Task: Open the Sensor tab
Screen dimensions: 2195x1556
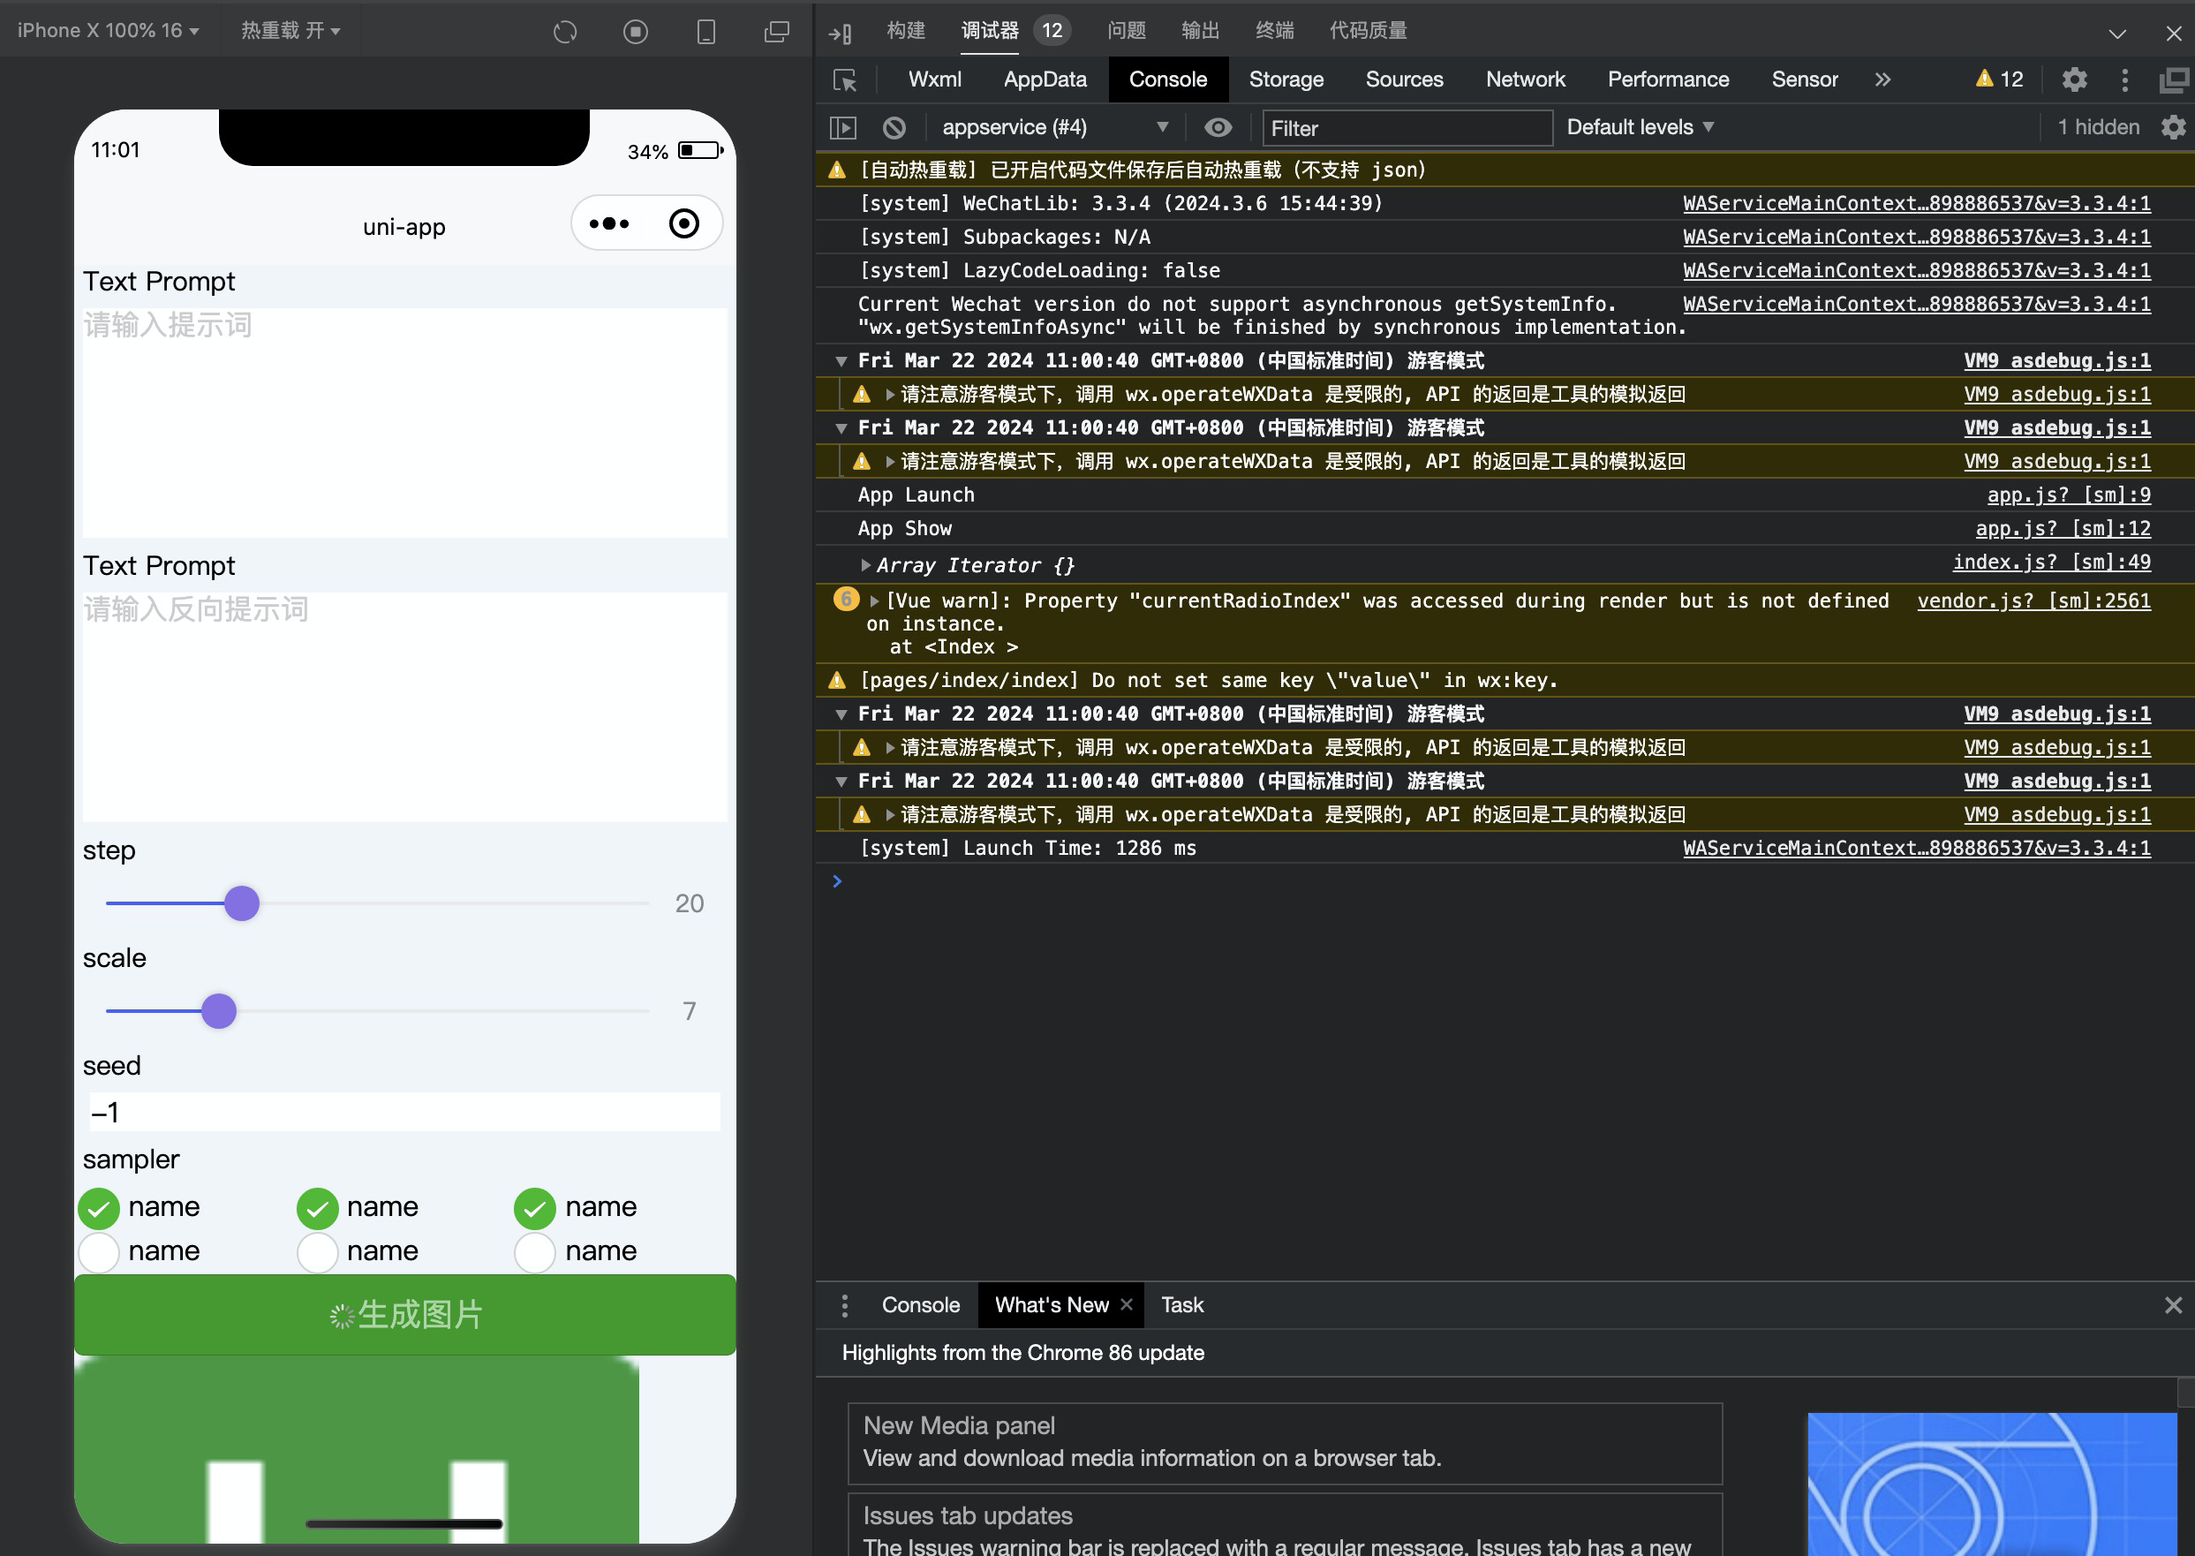Action: 1804,79
